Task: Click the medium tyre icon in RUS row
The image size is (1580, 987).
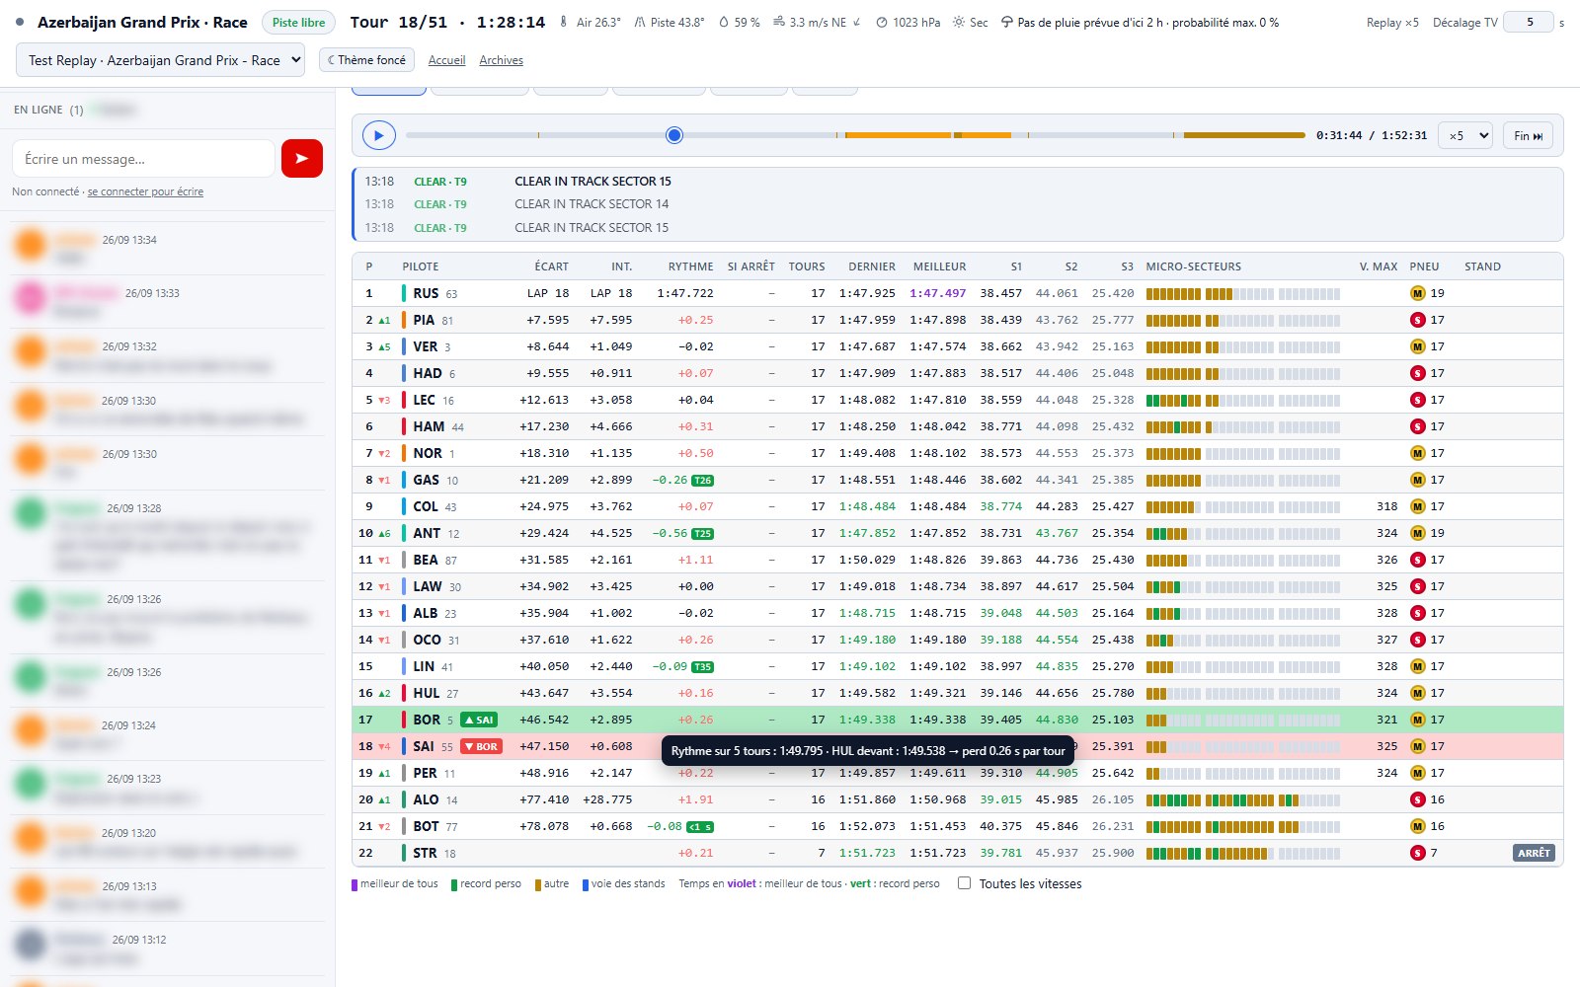Action: [1418, 293]
